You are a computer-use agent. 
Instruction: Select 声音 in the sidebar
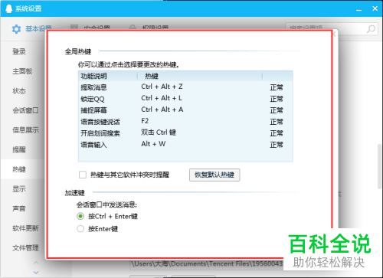(19, 208)
